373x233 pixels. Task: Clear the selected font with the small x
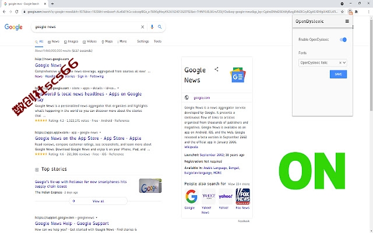click(340, 63)
